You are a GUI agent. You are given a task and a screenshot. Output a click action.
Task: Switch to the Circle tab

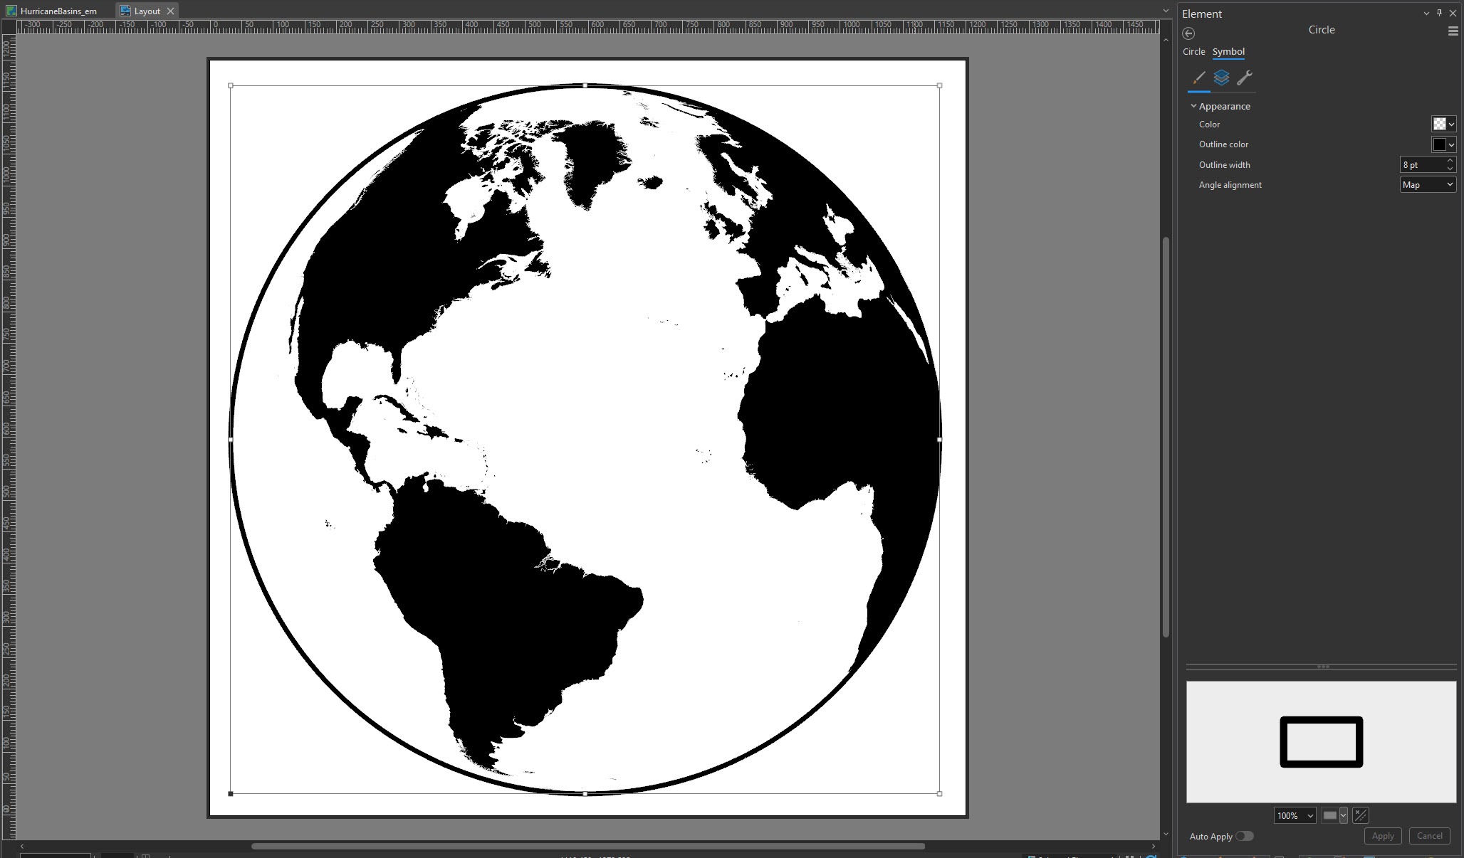click(1193, 52)
